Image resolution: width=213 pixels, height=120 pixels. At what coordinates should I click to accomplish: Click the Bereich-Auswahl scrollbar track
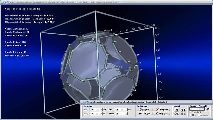click(197, 109)
